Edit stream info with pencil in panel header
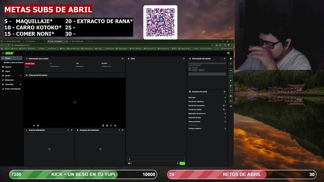 pyautogui.click(x=221, y=59)
